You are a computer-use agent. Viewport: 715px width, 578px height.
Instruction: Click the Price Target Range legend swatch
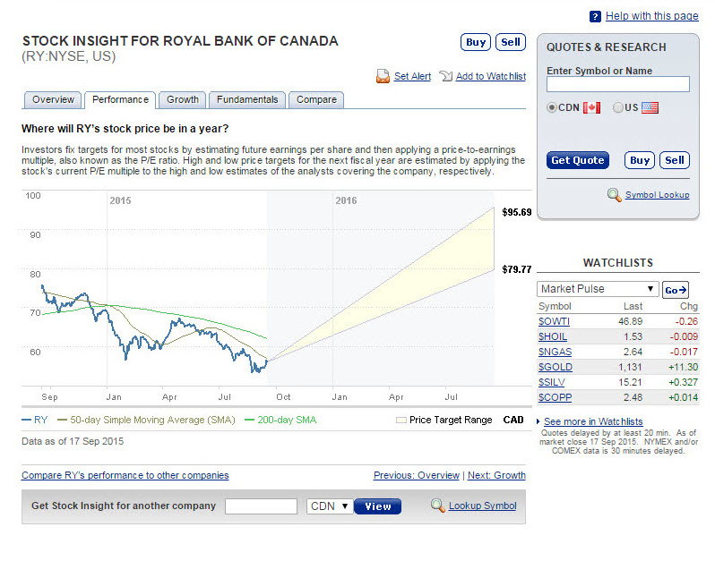[x=401, y=421]
